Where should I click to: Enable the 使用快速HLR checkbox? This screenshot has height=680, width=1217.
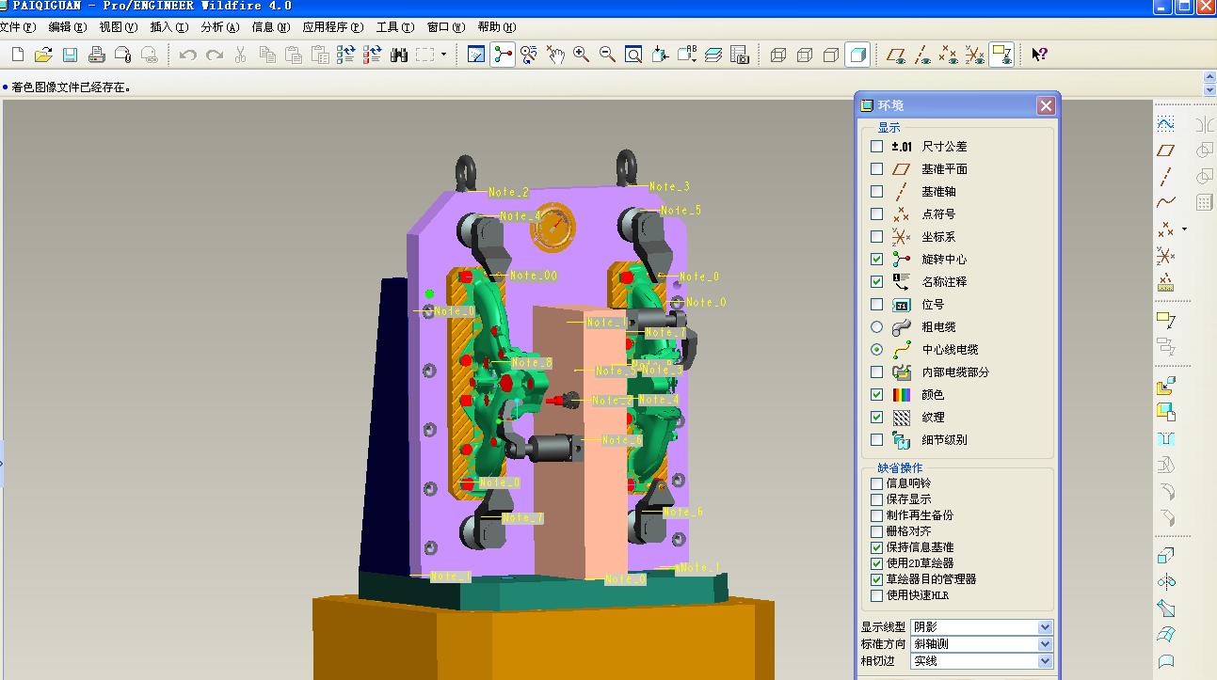tap(877, 595)
